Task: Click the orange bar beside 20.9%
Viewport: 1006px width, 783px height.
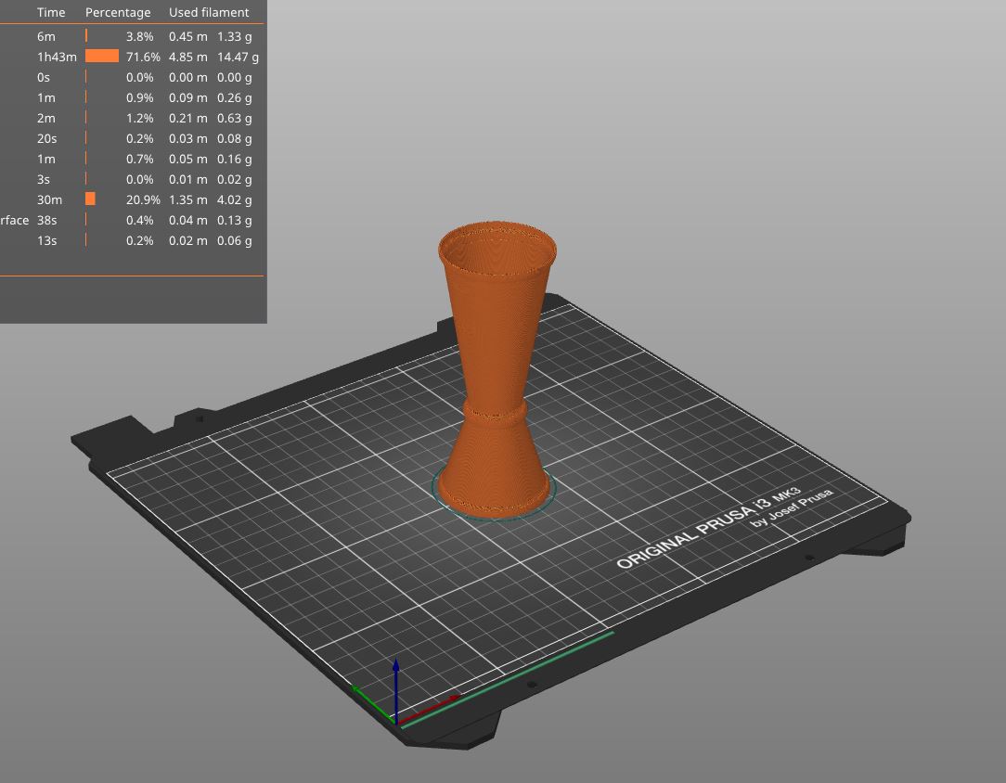Action: (90, 199)
